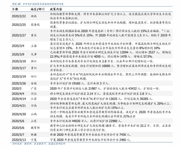The image size is (180, 148).
Task: Click 河北 policy text about 2.14万人
Action: [x=101, y=94]
